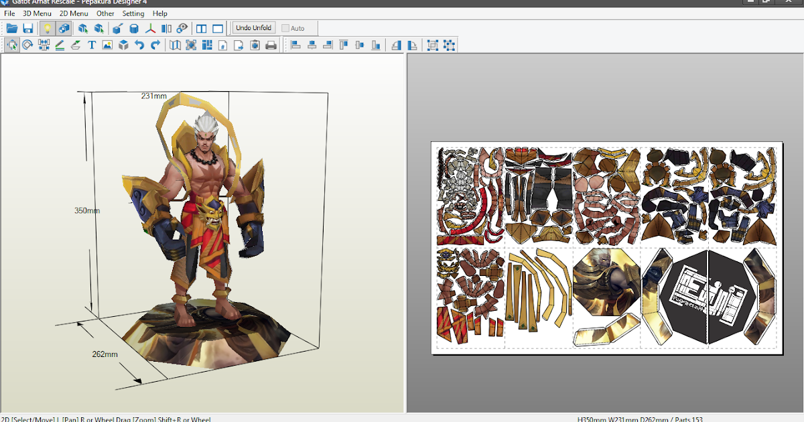
Task: Click the Other menu entry
Action: (105, 13)
